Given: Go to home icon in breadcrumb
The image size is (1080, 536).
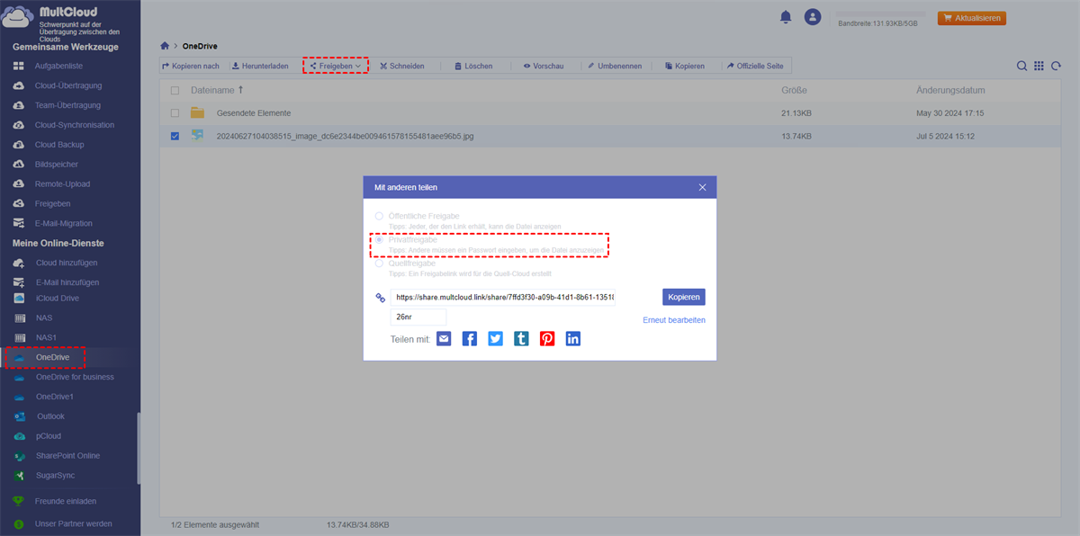Looking at the screenshot, I should tap(165, 46).
